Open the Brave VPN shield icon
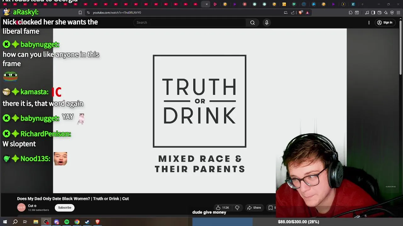The height and width of the screenshot is (226, 403). (392, 13)
